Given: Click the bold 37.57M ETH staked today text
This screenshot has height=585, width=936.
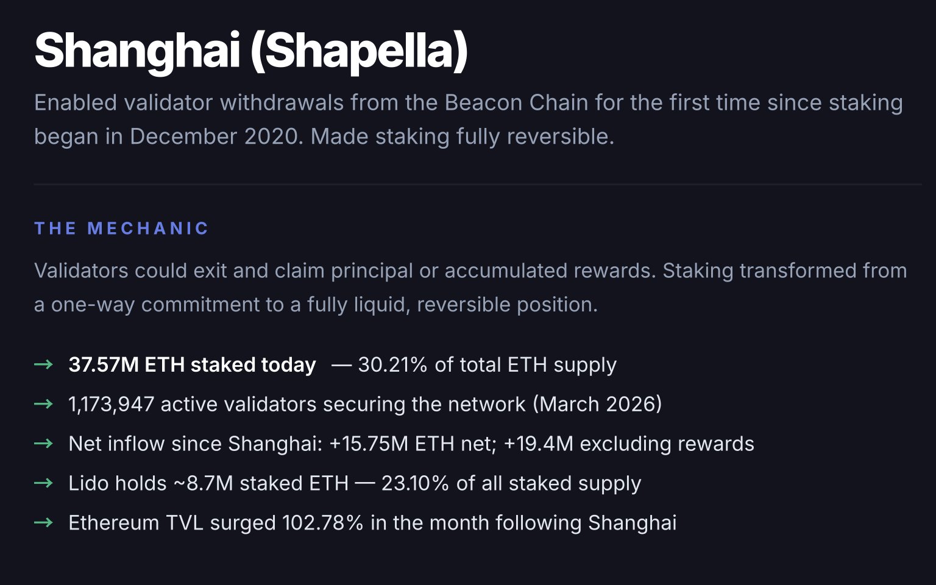Looking at the screenshot, I should (192, 364).
